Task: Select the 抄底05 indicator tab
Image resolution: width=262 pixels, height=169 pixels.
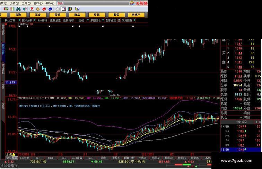Action: (x=195, y=158)
